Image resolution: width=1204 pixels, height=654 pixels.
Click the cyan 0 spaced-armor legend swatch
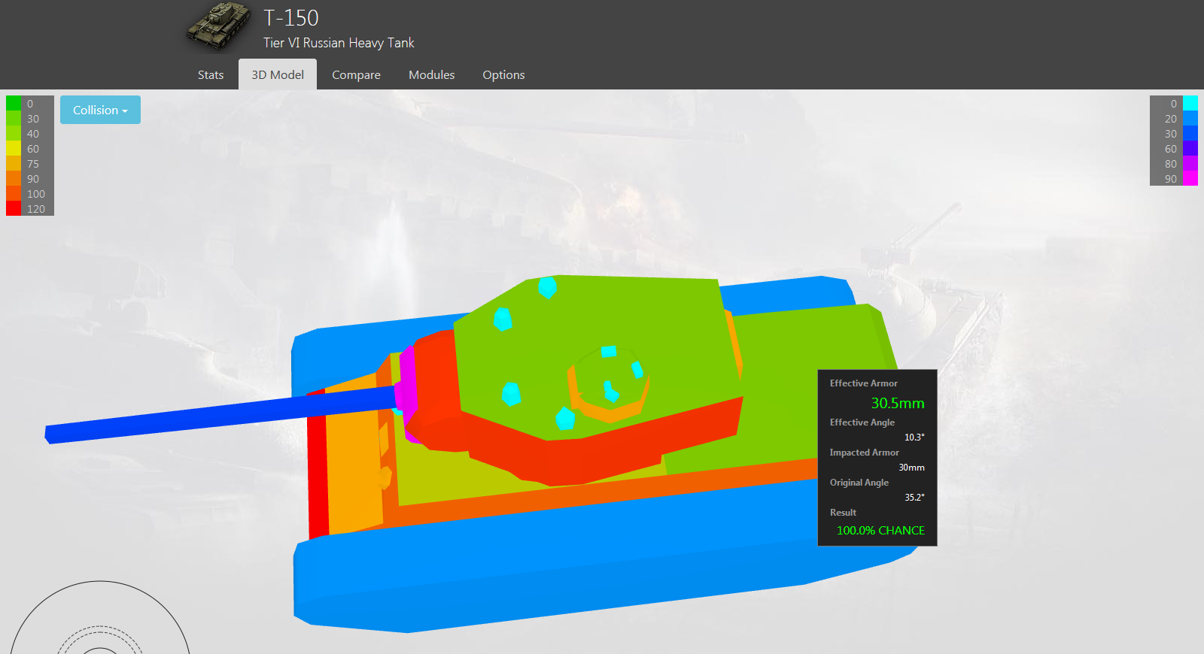(1190, 103)
